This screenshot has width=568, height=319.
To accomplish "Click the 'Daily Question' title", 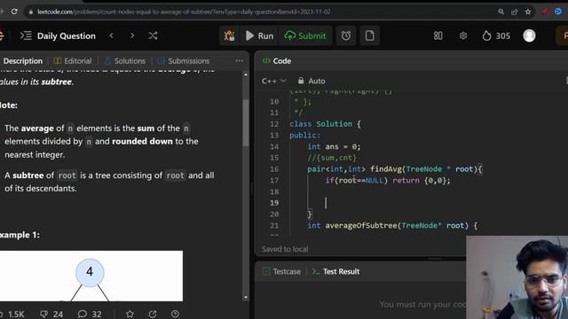I will [x=67, y=35].
